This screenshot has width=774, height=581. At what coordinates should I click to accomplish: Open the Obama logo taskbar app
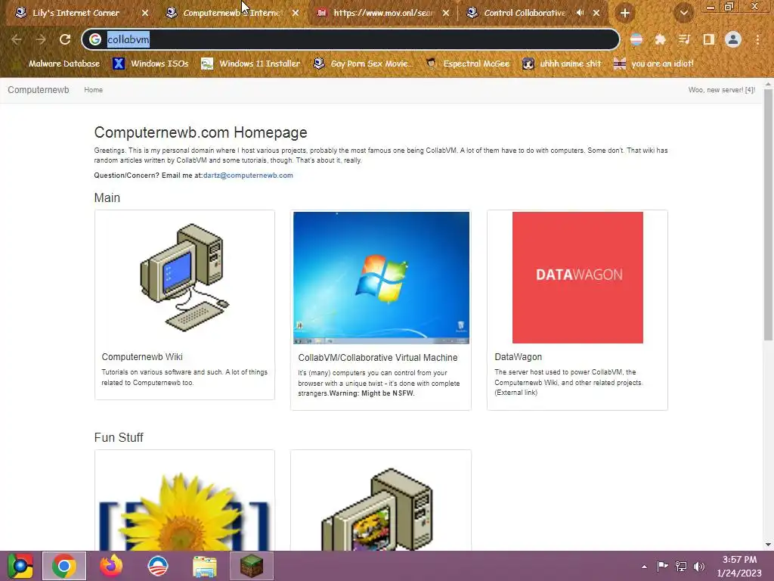158,566
